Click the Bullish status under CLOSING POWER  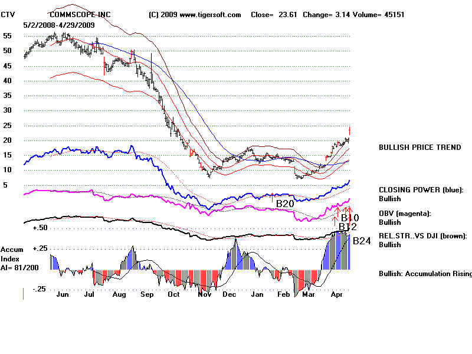click(390, 199)
